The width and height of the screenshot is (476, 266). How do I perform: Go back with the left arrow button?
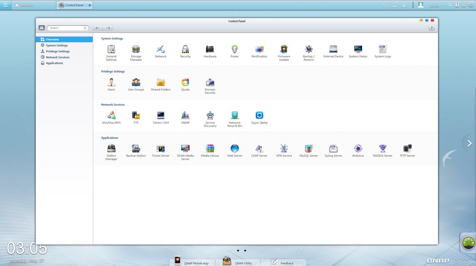tap(97, 28)
